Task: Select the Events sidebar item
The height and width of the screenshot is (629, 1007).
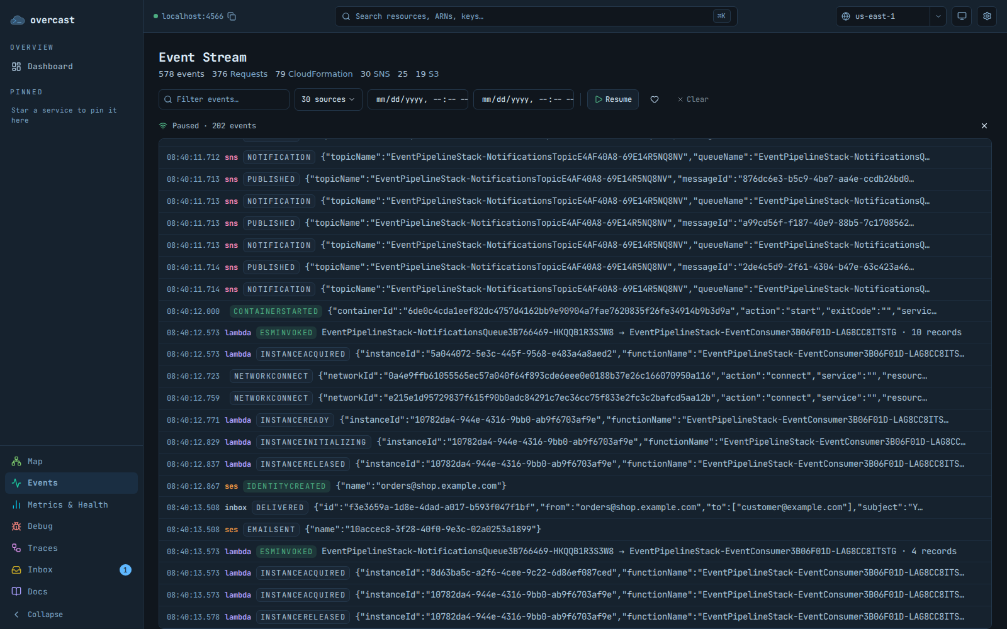Action: pos(71,483)
